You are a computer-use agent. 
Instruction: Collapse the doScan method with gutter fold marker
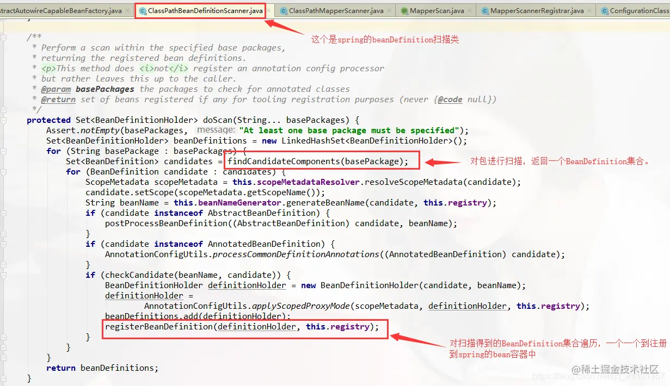(x=4, y=120)
